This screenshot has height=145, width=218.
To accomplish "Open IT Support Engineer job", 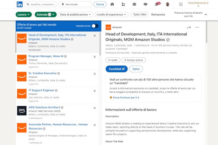I will (41, 90).
